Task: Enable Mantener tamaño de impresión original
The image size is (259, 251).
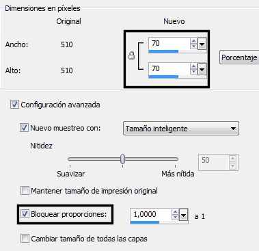Action: point(25,191)
